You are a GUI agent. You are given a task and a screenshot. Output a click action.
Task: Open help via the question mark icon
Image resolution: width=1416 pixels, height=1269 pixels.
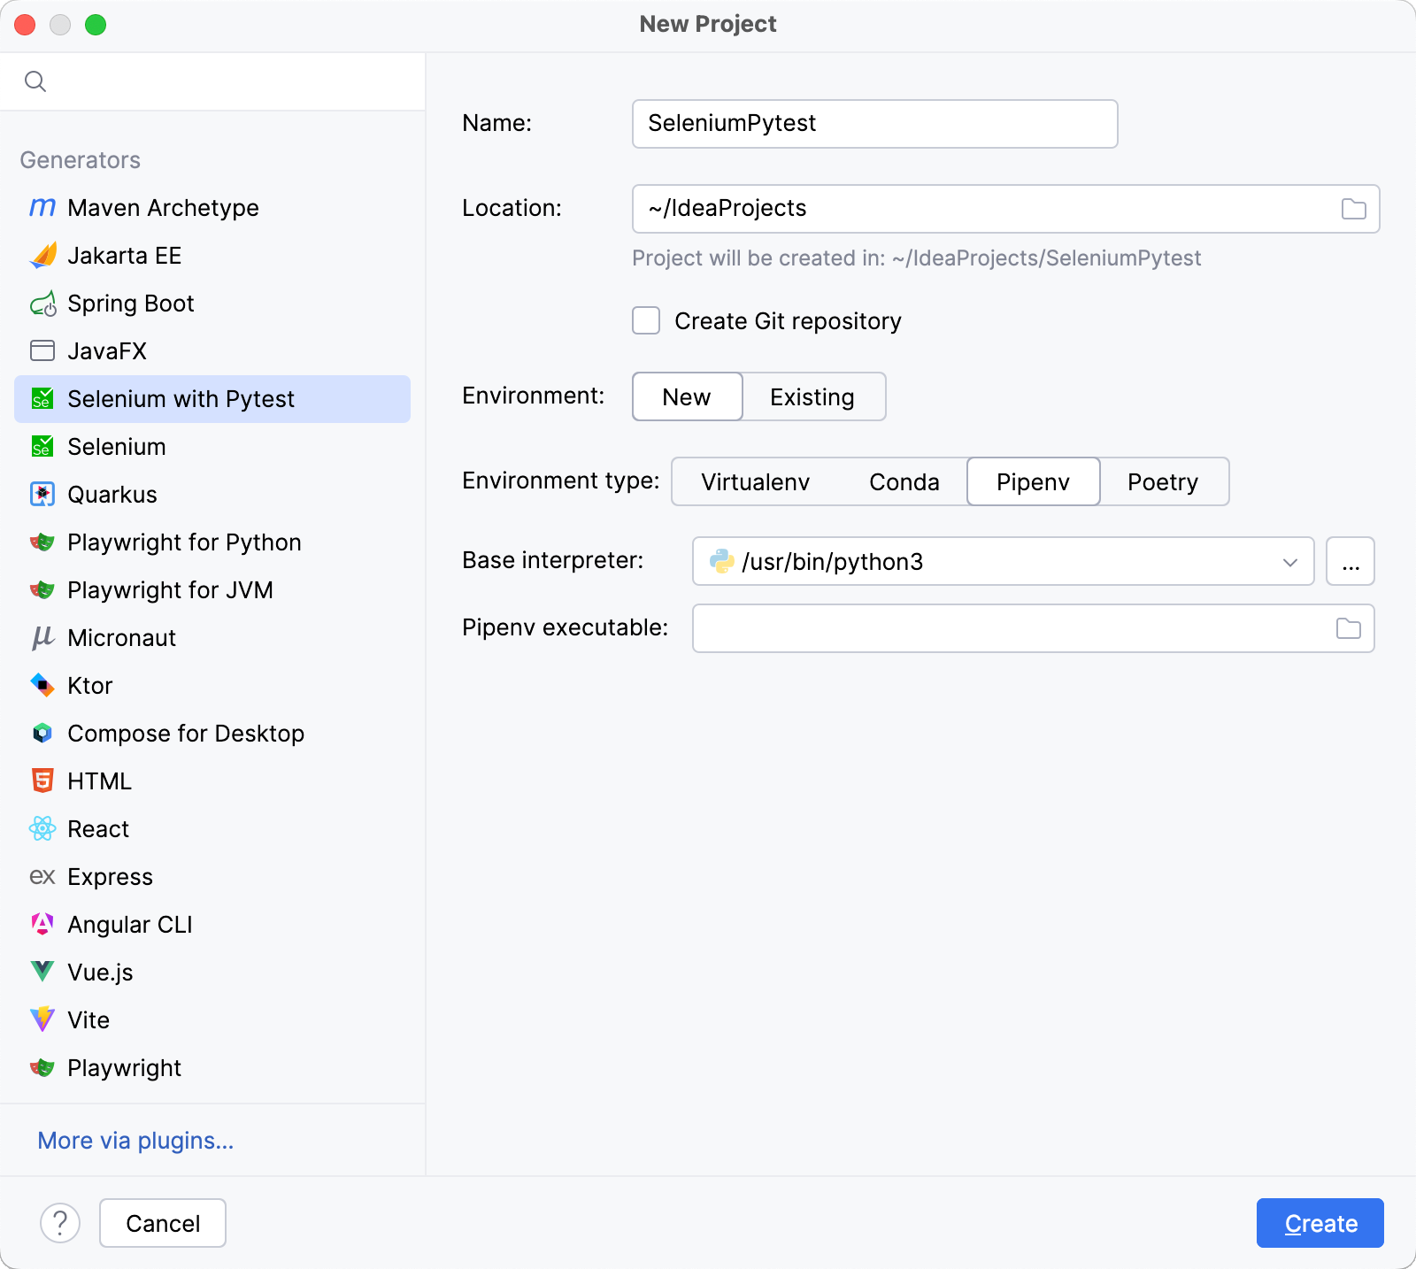(x=60, y=1223)
